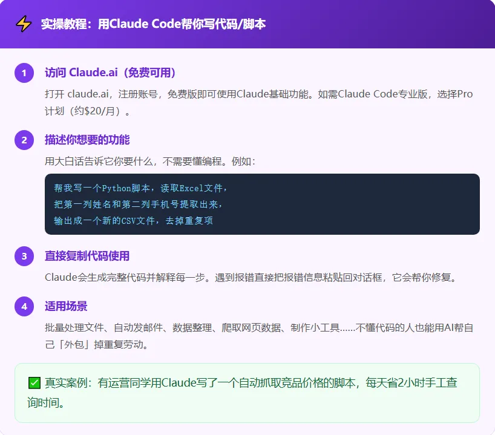Viewport: 495px width, 435px height.
Task: Click text 计划（约$20/月）。
Action: pyautogui.click(x=88, y=111)
